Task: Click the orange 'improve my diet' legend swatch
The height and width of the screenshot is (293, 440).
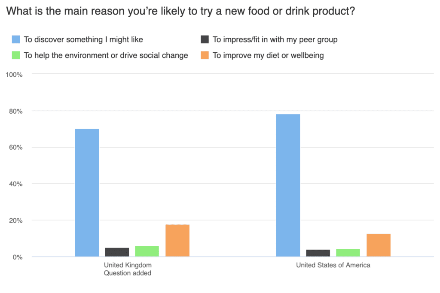Action: [205, 55]
